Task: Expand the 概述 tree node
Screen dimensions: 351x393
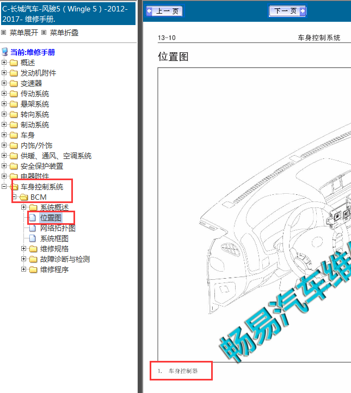Action: 4,62
